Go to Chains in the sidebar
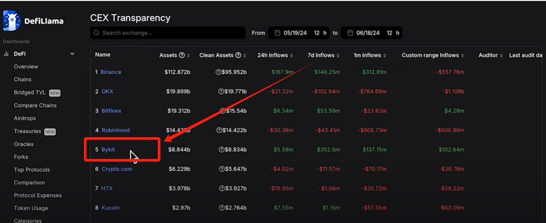The width and height of the screenshot is (546, 223). coord(22,79)
